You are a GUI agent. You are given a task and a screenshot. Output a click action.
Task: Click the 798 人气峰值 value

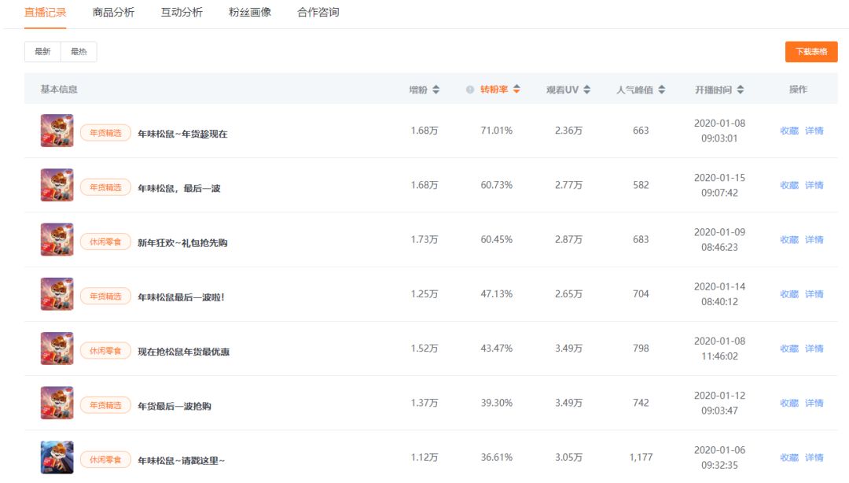(641, 348)
